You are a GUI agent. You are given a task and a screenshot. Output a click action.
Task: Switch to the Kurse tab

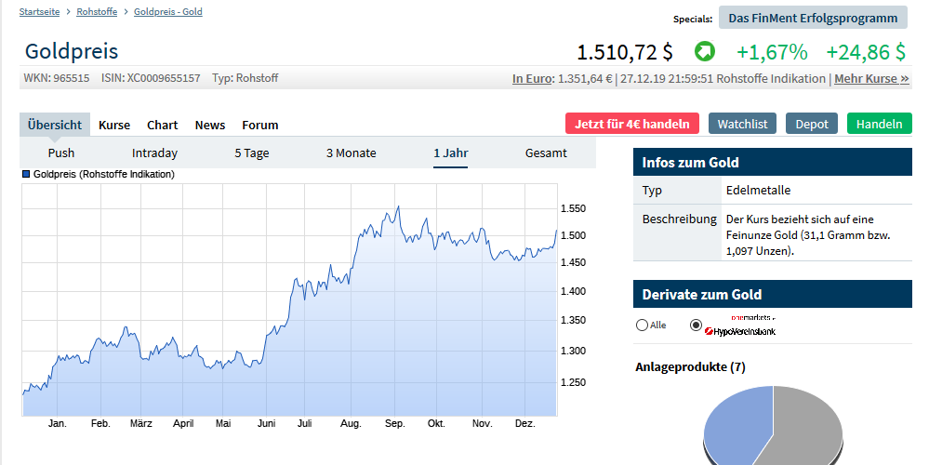tap(114, 125)
